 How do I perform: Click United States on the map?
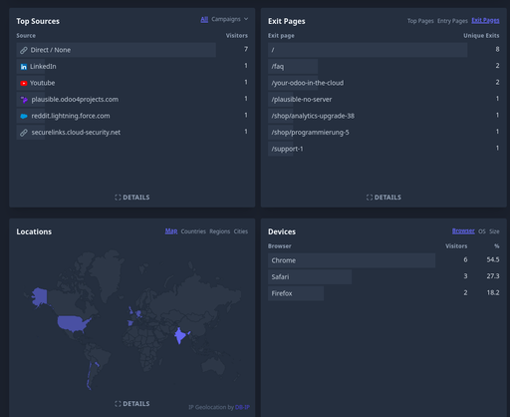click(73, 323)
